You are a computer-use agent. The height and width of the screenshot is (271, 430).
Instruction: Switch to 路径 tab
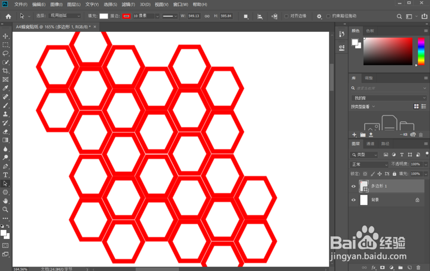(385, 144)
